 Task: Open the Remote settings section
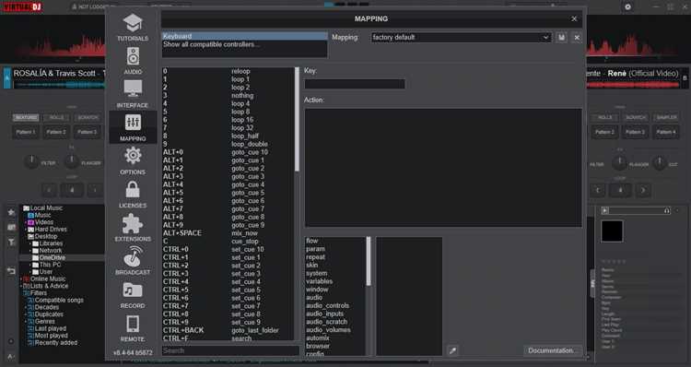pos(133,328)
